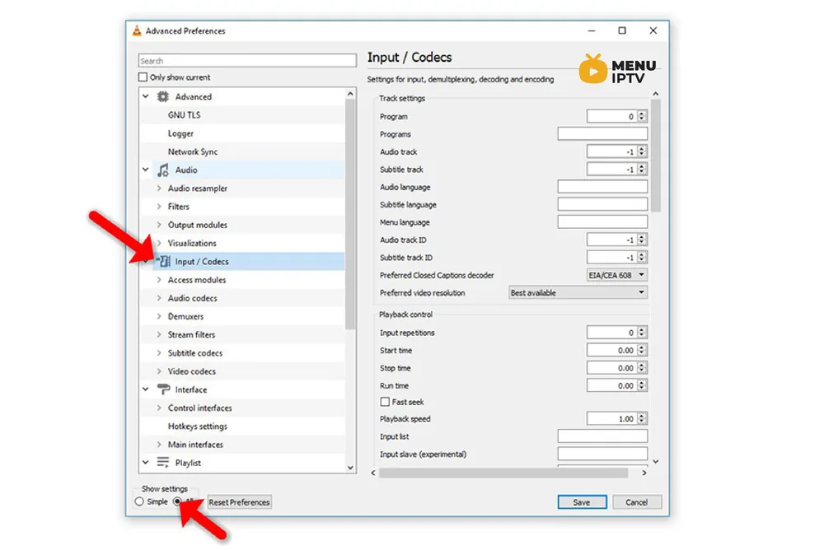Click the Search field
This screenshot has height=550, width=824.
point(247,60)
